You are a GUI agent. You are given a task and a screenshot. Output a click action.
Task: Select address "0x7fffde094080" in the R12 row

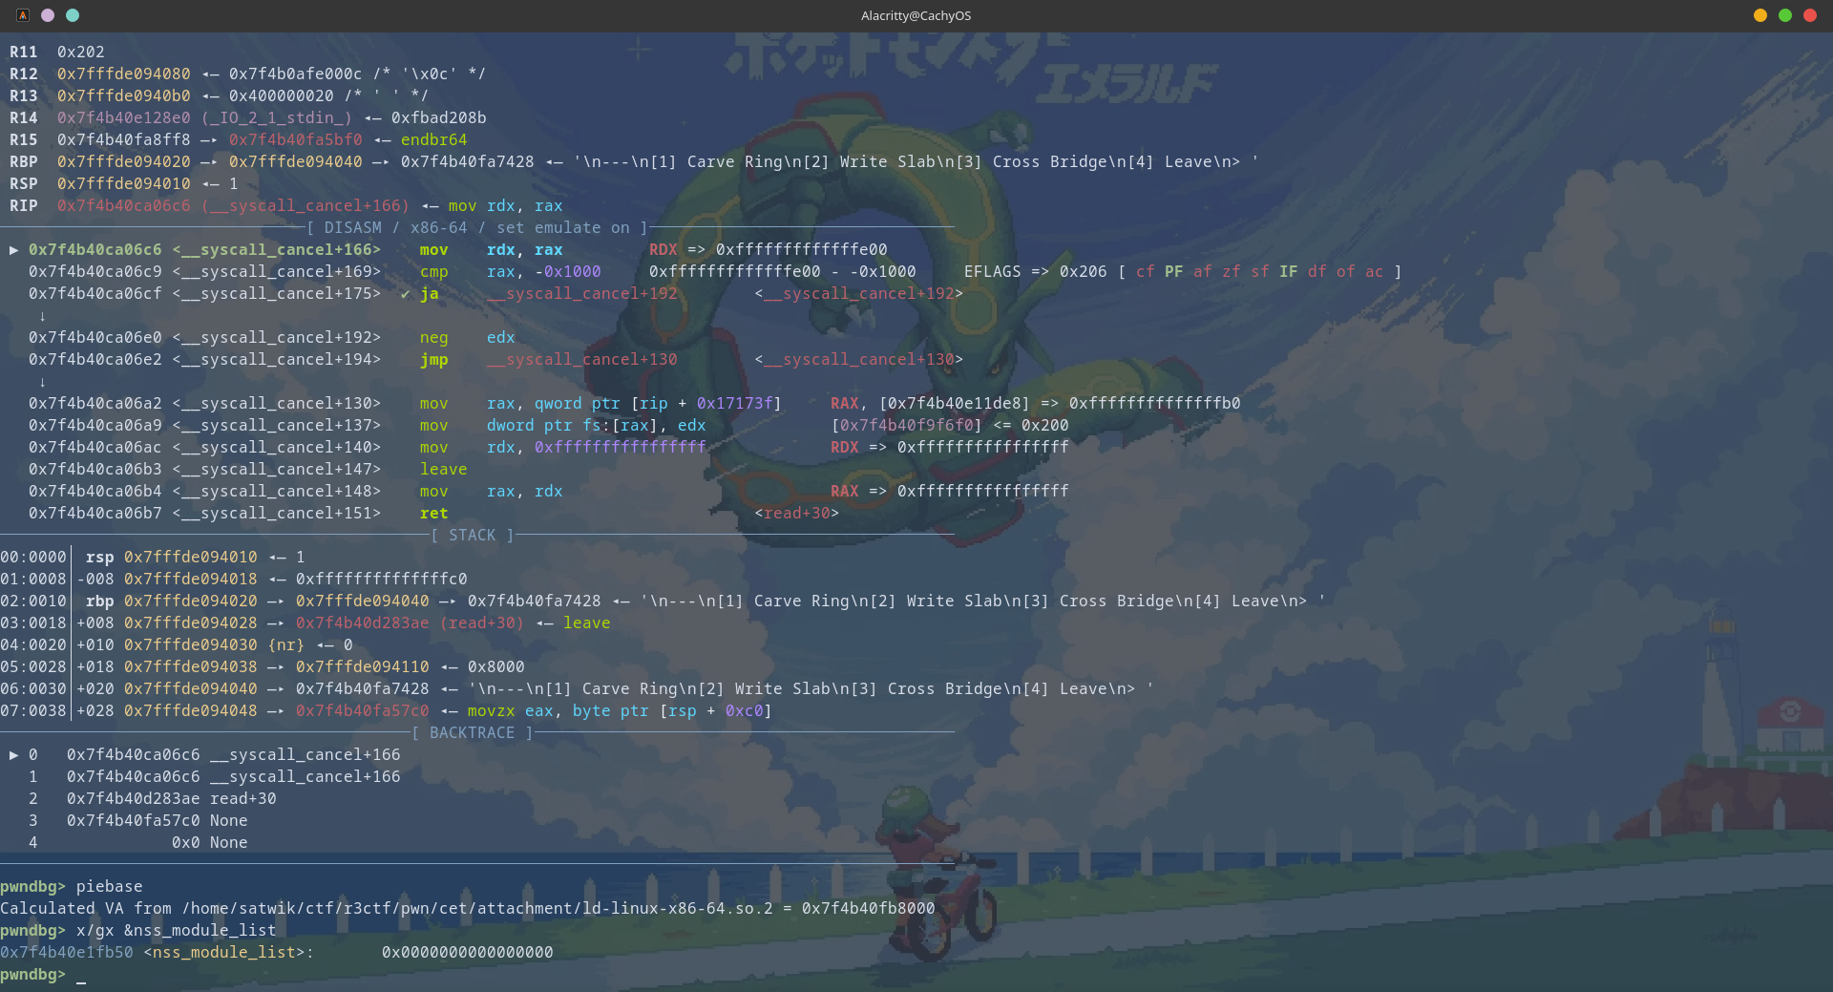pyautogui.click(x=124, y=74)
